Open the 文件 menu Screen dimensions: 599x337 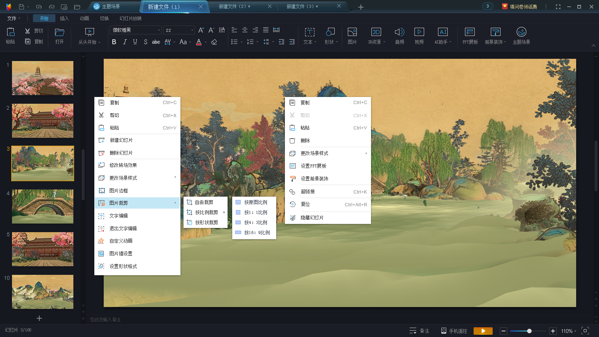(x=14, y=18)
